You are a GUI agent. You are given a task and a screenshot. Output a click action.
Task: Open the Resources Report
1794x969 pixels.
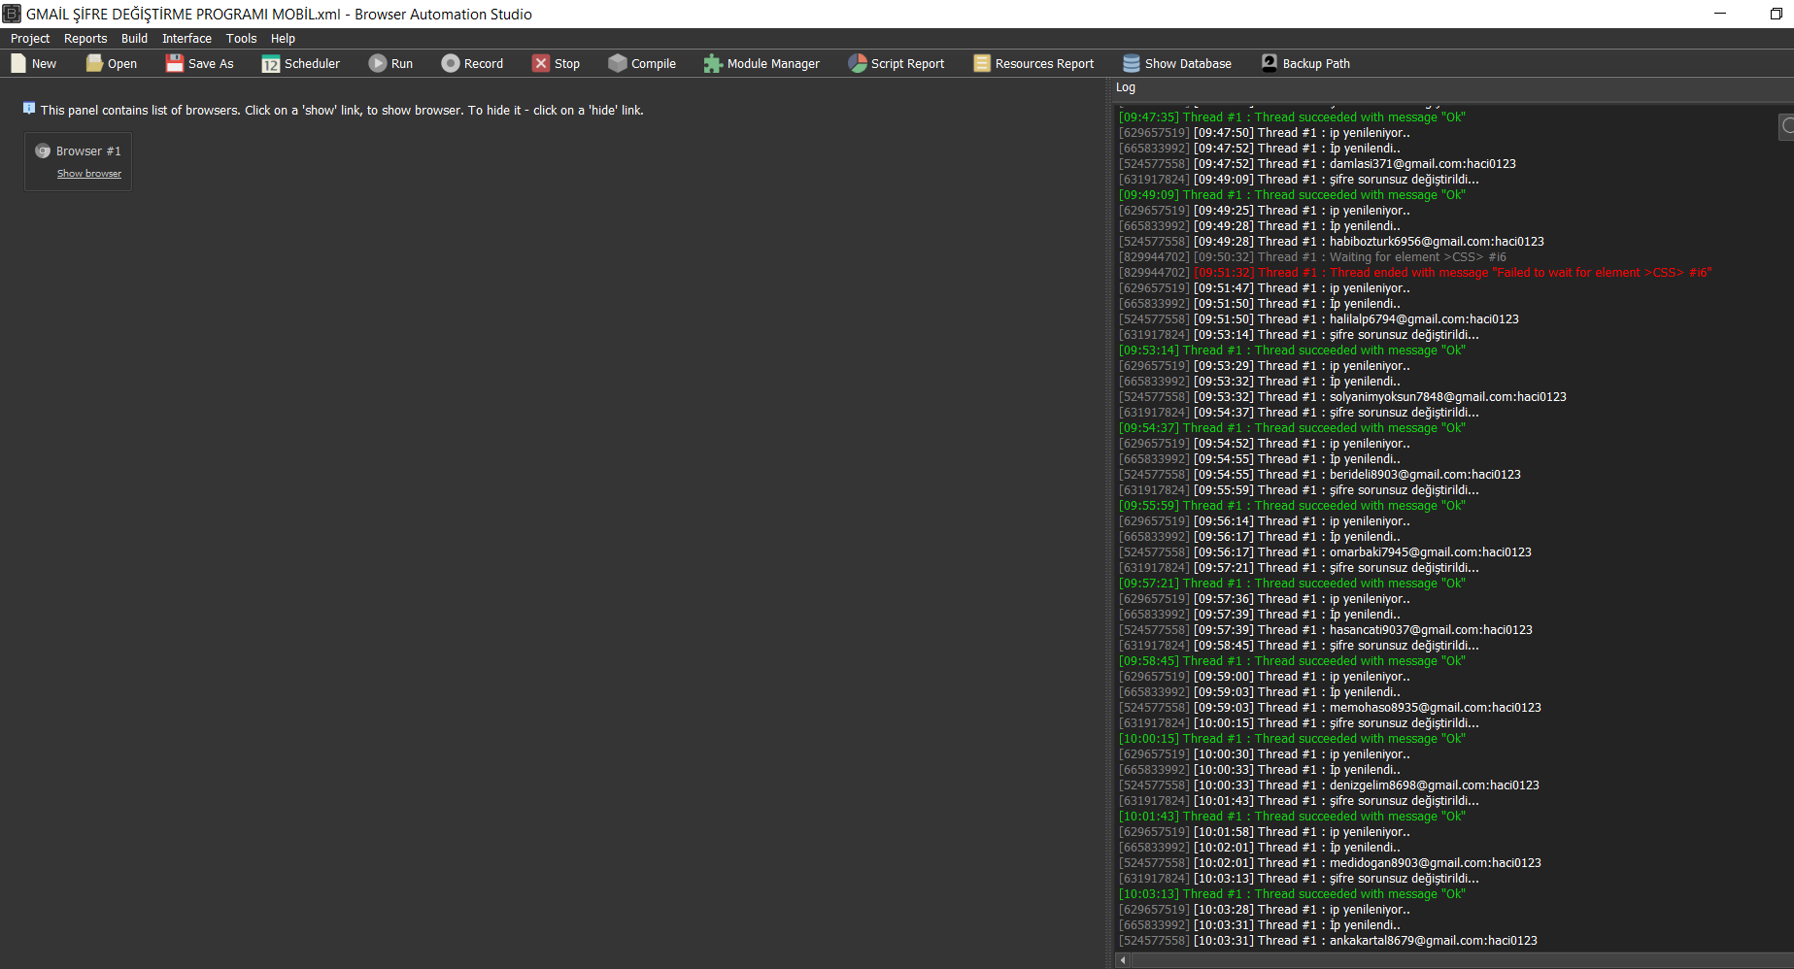coord(1034,63)
